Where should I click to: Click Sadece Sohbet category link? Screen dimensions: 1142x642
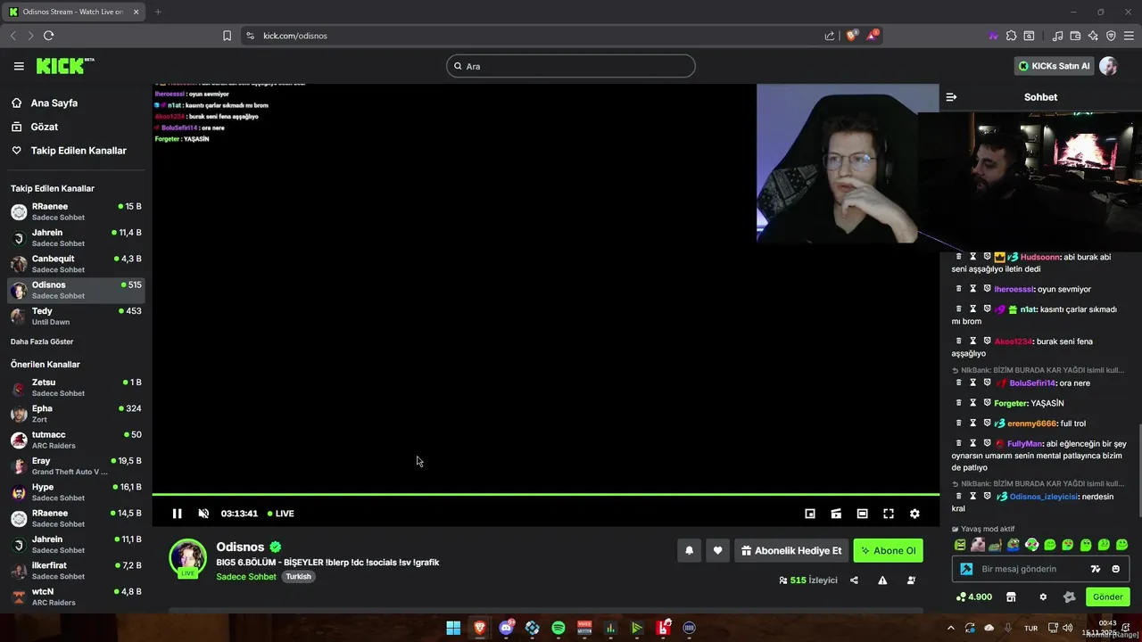[x=246, y=577]
